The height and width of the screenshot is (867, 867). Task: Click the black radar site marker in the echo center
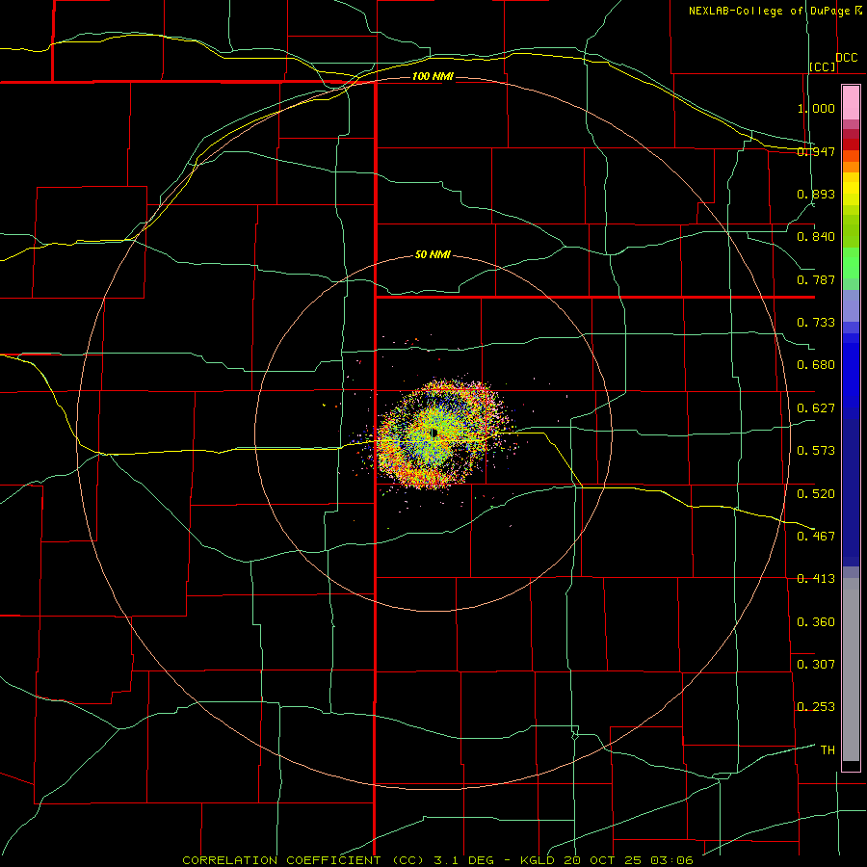pos(434,433)
